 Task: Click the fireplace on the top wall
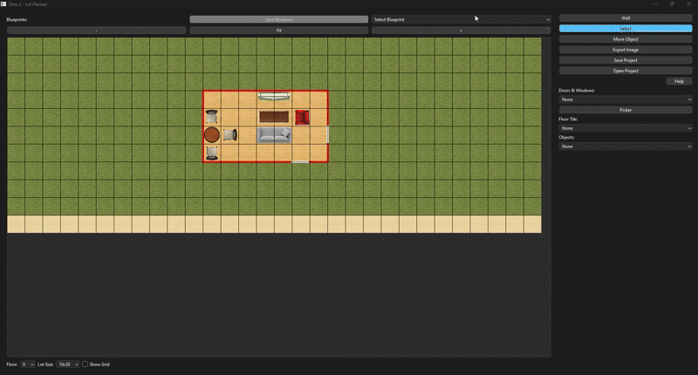coord(274,96)
